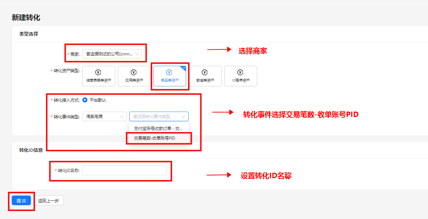Click the yen icon on 数金类资产 card
The height and width of the screenshot is (219, 428).
[205, 73]
